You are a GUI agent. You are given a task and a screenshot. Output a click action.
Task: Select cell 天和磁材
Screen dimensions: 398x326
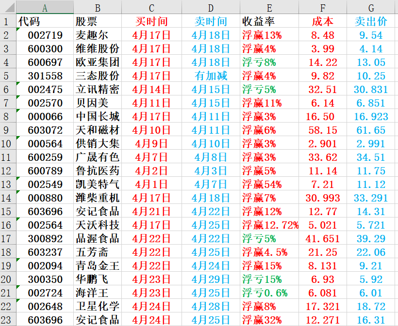98,129
